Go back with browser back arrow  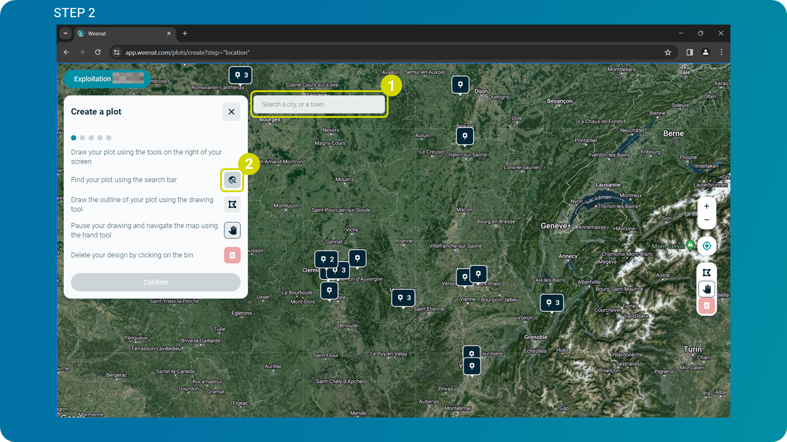(66, 52)
